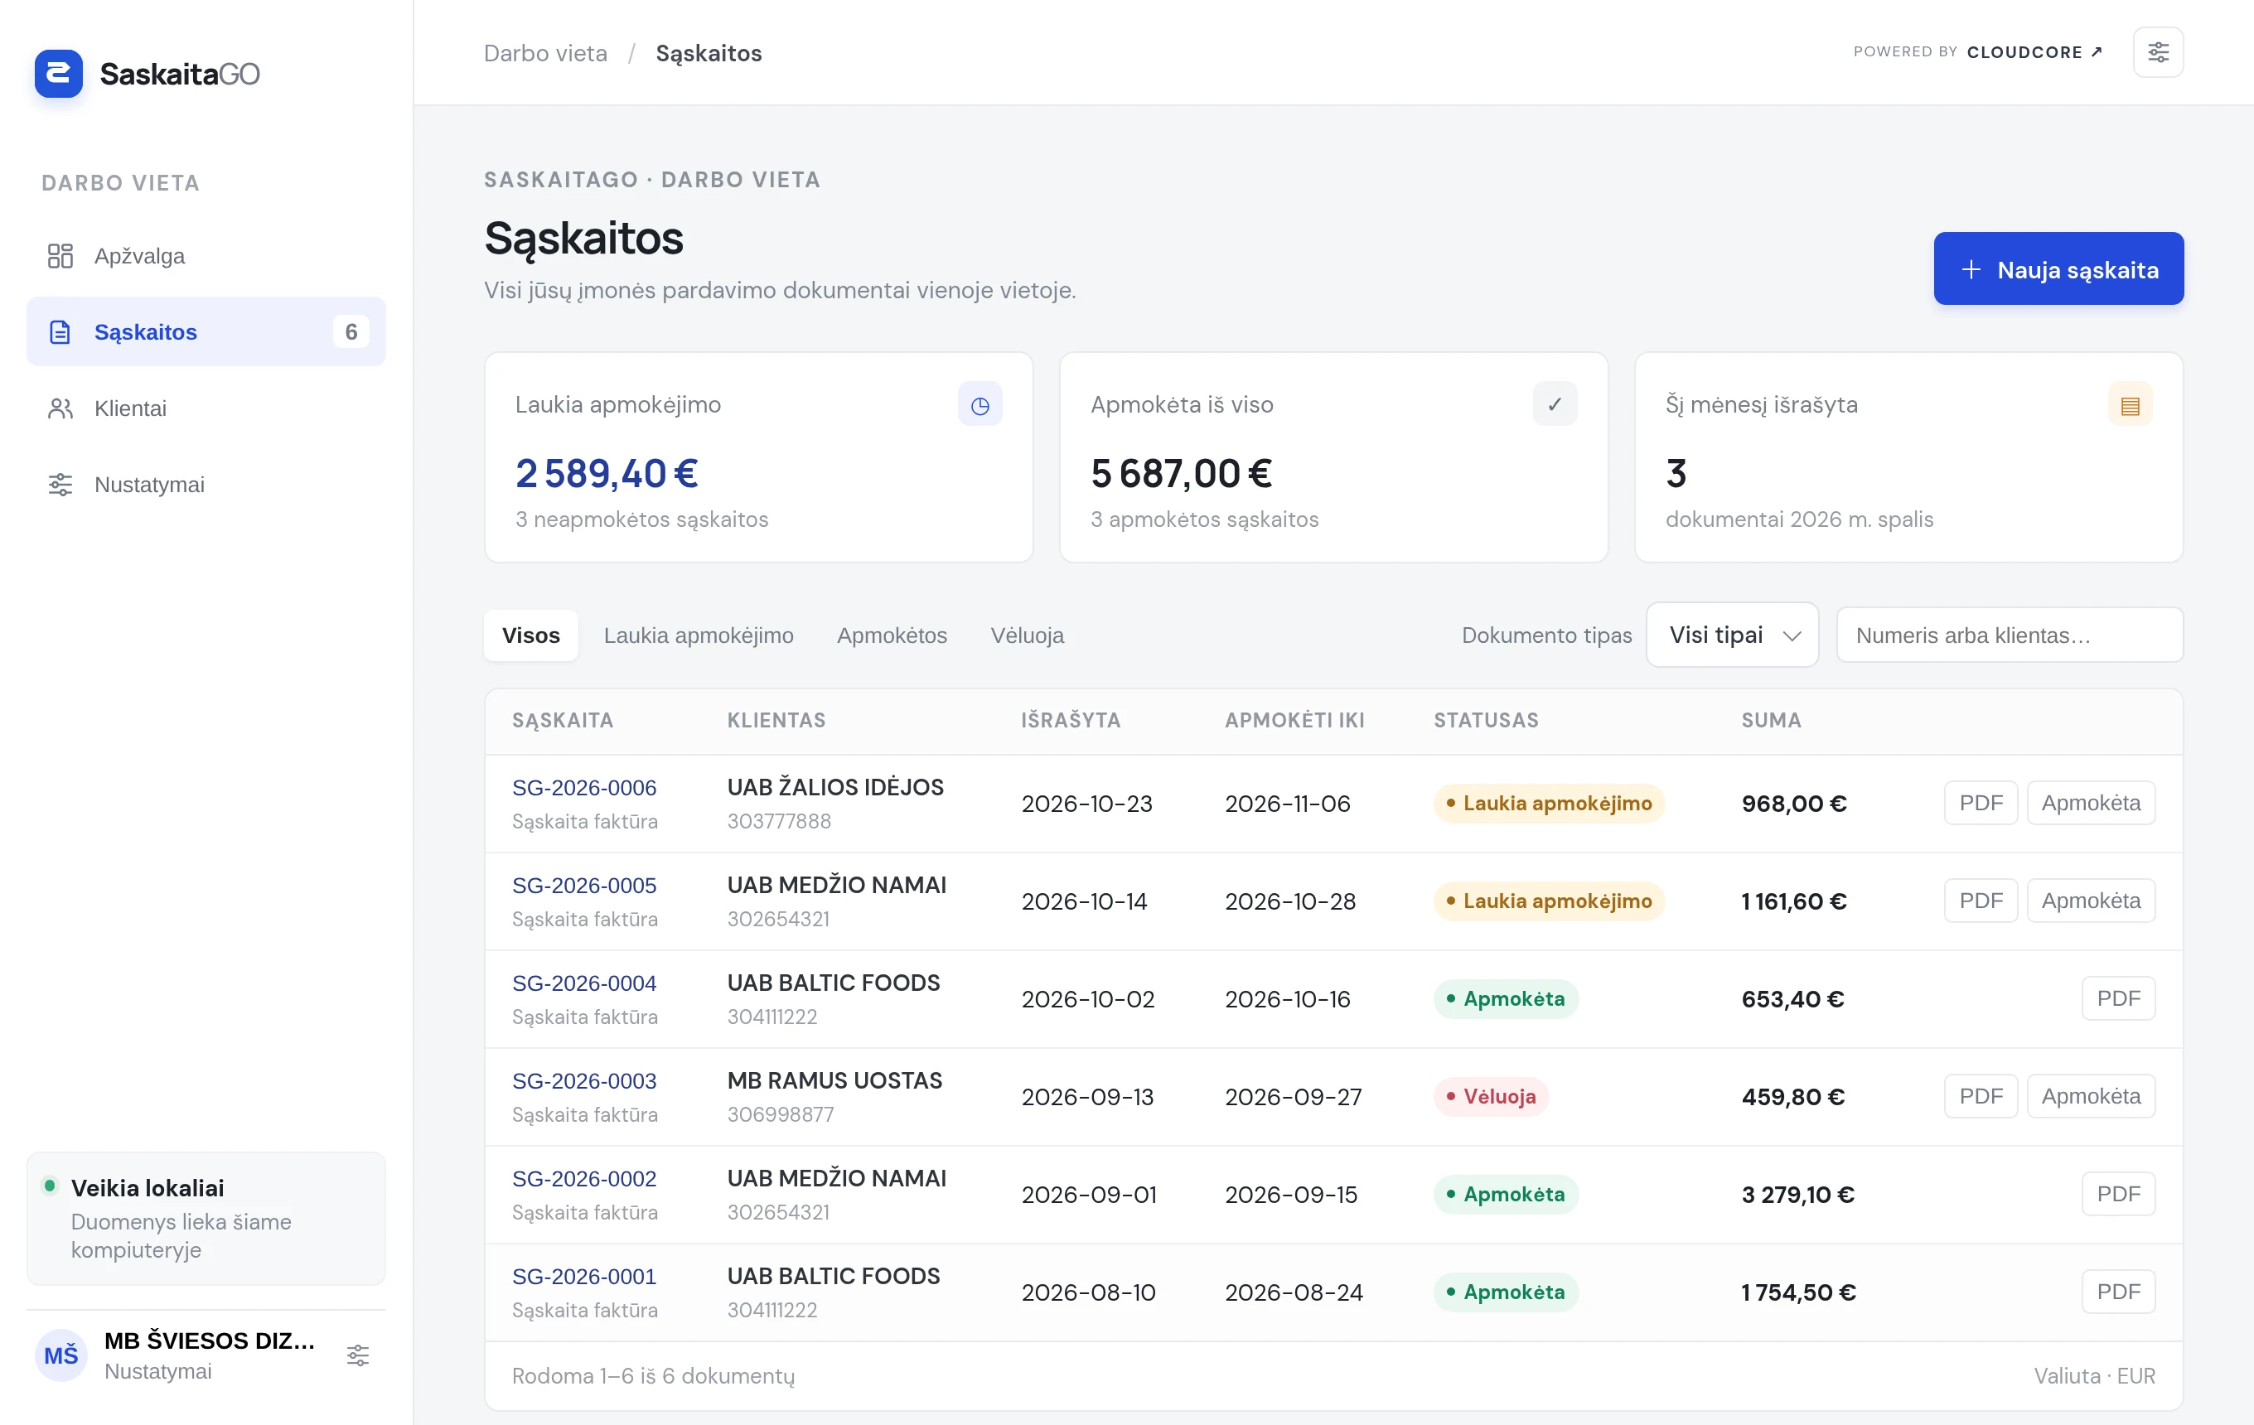Image resolution: width=2254 pixels, height=1425 pixels.
Task: Click the Vėluoja status badge
Action: click(1490, 1097)
